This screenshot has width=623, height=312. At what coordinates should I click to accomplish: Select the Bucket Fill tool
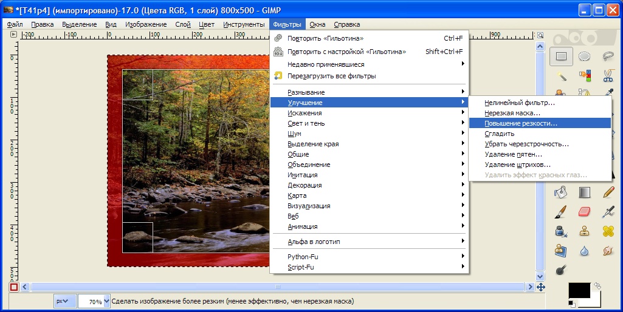click(560, 192)
